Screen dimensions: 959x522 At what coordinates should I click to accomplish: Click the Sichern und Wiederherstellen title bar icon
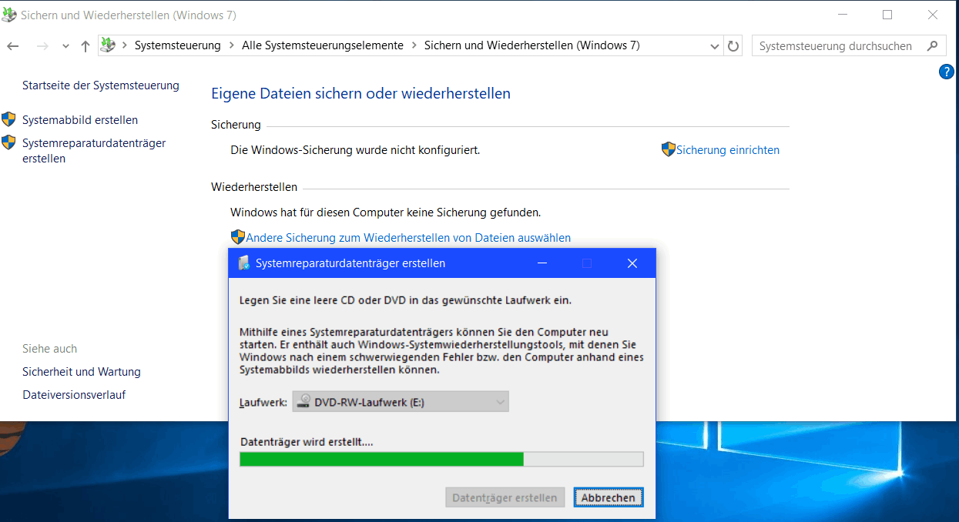point(9,15)
